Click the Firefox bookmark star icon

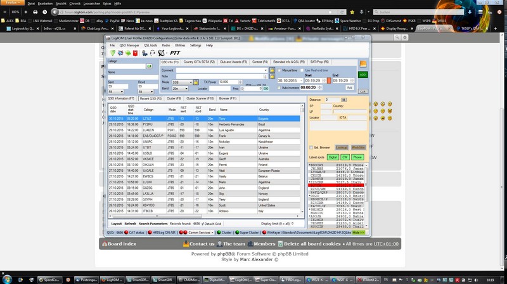point(352,12)
